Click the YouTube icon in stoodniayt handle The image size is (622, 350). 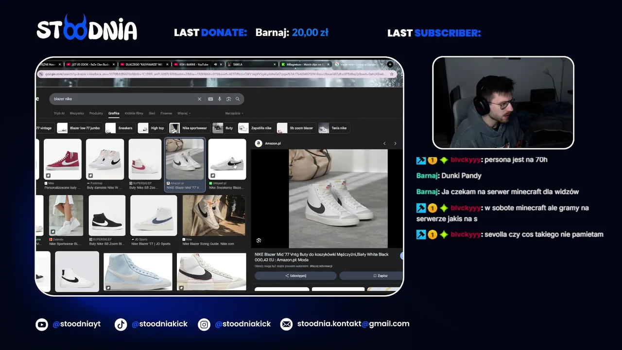click(42, 324)
